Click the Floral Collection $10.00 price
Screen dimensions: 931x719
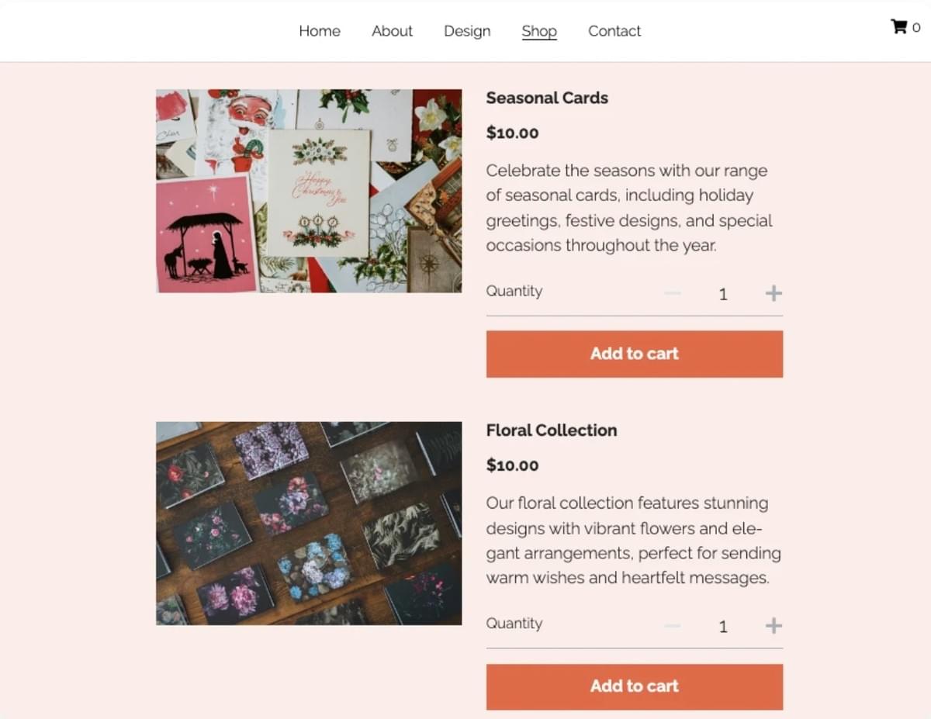[x=512, y=465]
